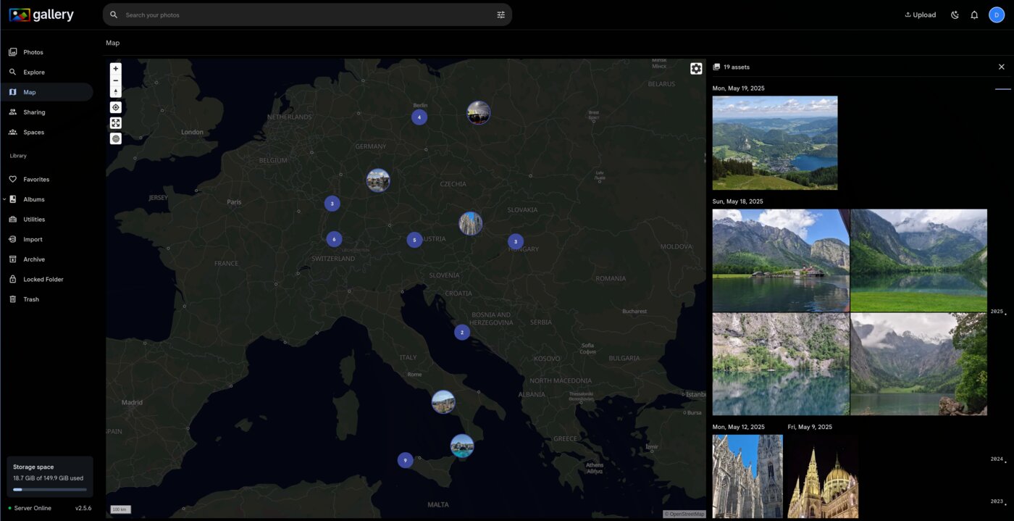The height and width of the screenshot is (521, 1014).
Task: Click the storage space usage bar
Action: 49,489
